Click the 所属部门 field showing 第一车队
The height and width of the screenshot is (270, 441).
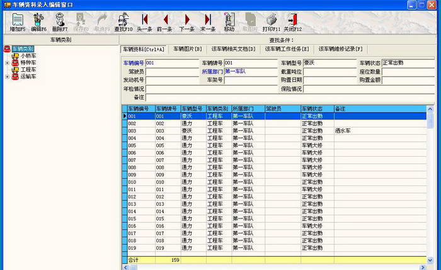251,72
